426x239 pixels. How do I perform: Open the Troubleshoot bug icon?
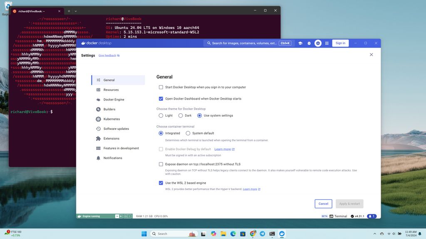point(309,43)
